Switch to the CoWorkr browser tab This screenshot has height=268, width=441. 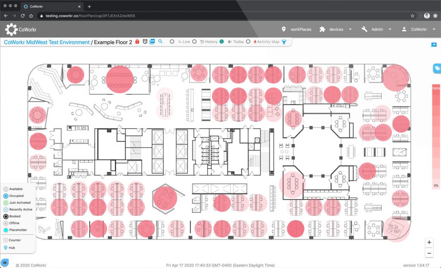point(52,6)
